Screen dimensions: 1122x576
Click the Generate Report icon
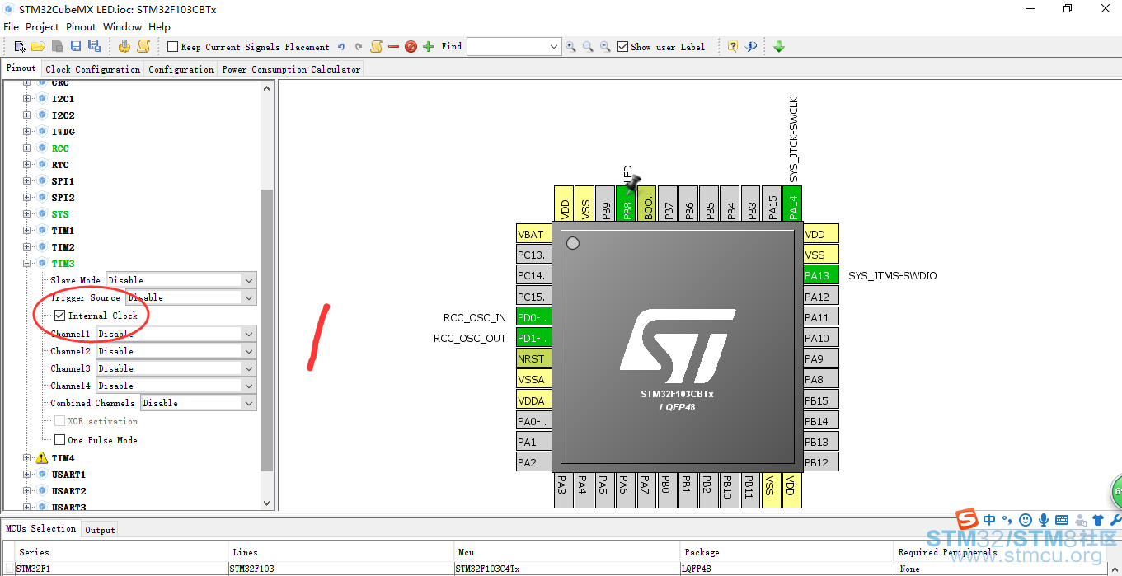pos(143,47)
